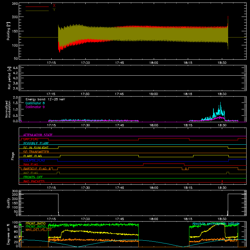This screenshot has height=250, width=250.
Task: Click the 3.6 tick on Roll period axis
Action: click(15, 88)
